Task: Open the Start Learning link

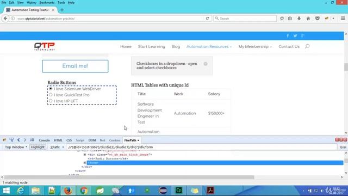Action: click(x=152, y=46)
